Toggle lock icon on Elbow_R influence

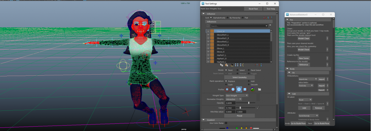[208, 51]
